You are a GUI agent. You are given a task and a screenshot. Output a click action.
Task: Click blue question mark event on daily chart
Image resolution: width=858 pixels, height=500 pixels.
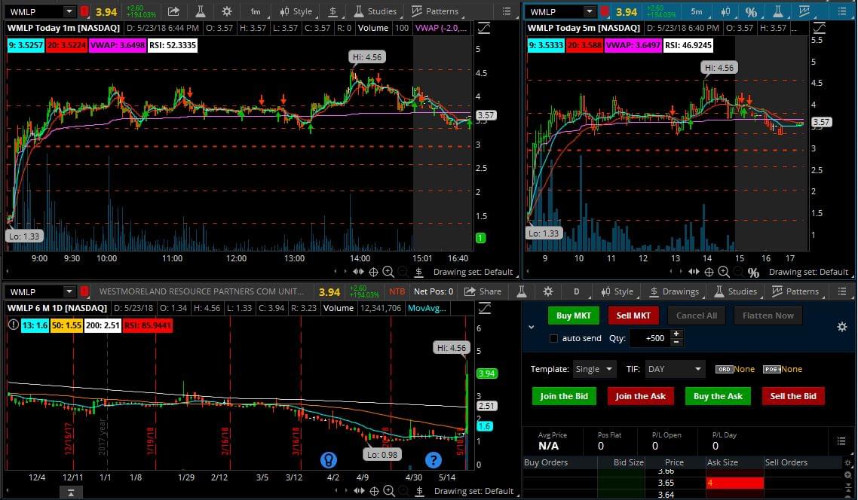click(434, 460)
